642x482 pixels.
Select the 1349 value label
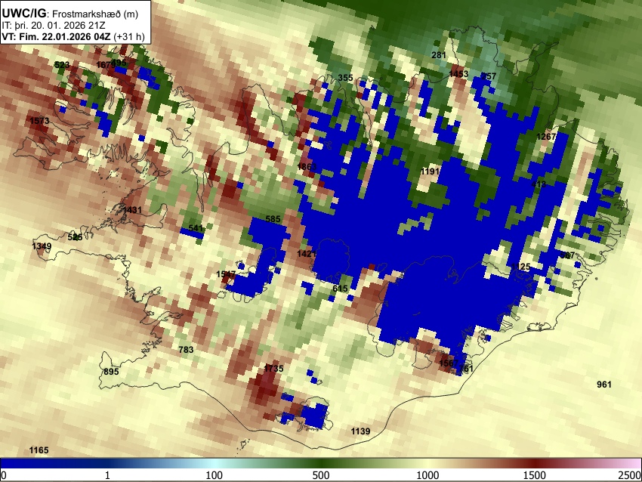click(42, 246)
